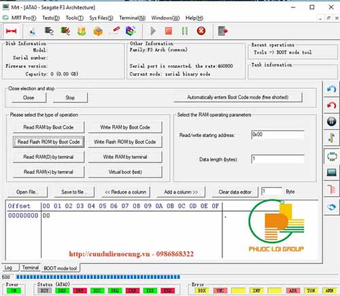The width and height of the screenshot is (340, 296).
Task: Open the Tools(T) menu
Action: point(75,18)
